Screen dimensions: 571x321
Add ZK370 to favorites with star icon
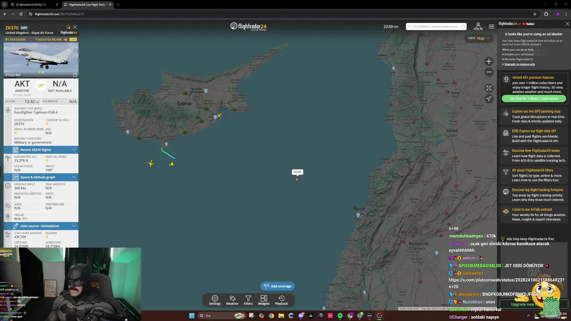68,27
